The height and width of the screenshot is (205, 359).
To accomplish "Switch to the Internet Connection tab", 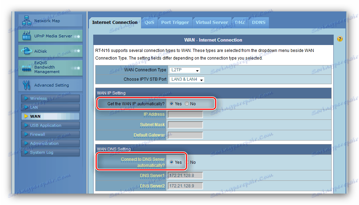I will pos(115,23).
